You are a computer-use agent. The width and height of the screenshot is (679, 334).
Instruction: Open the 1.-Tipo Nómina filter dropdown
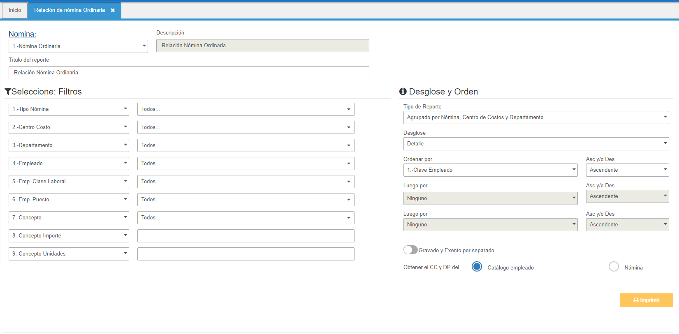coord(69,109)
